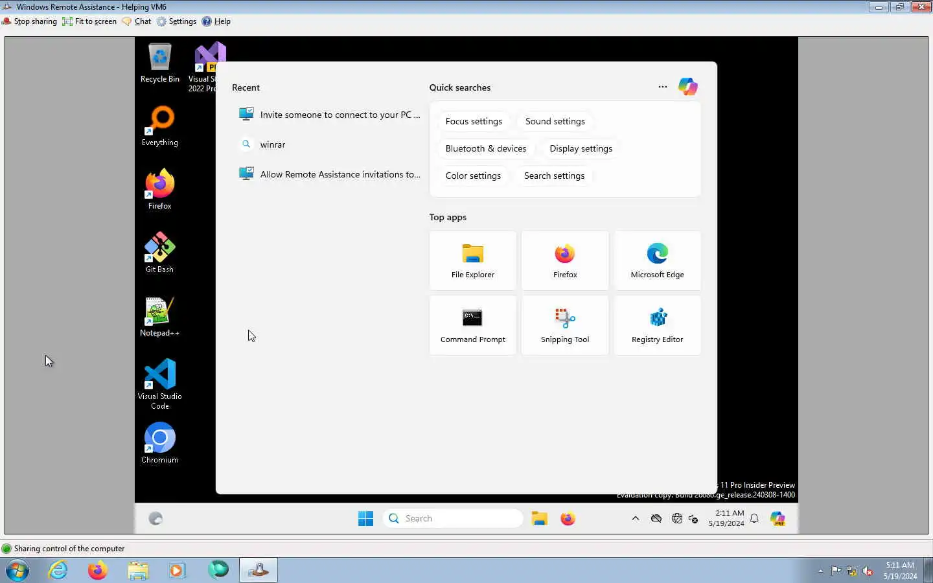Open Windows Explorer folder on Windows 7 taskbar

coord(137,571)
